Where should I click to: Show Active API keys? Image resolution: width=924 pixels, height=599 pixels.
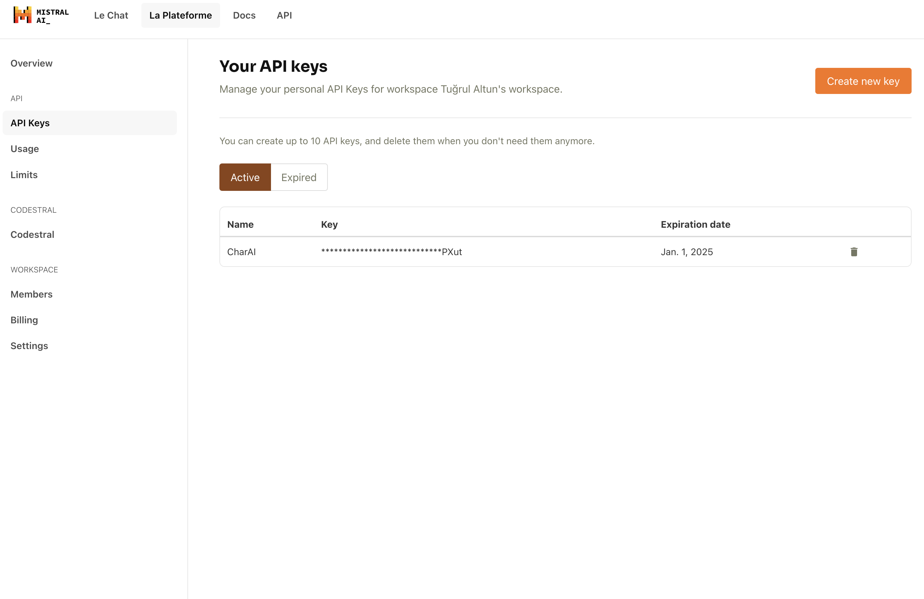point(245,177)
